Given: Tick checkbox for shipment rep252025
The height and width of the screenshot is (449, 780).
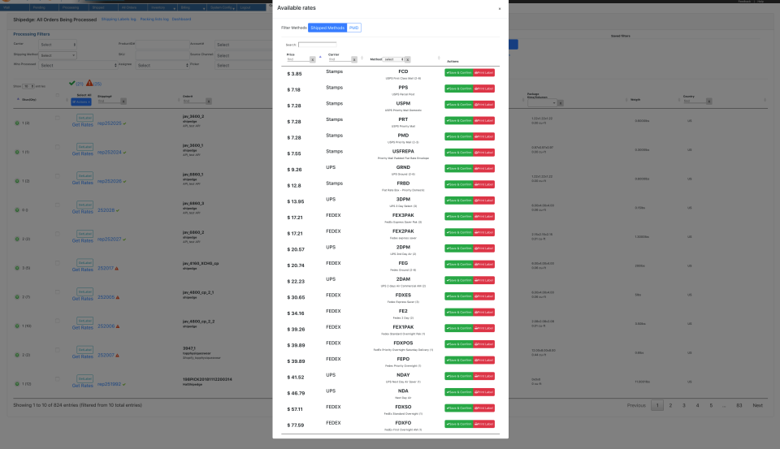Looking at the screenshot, I should [57, 118].
